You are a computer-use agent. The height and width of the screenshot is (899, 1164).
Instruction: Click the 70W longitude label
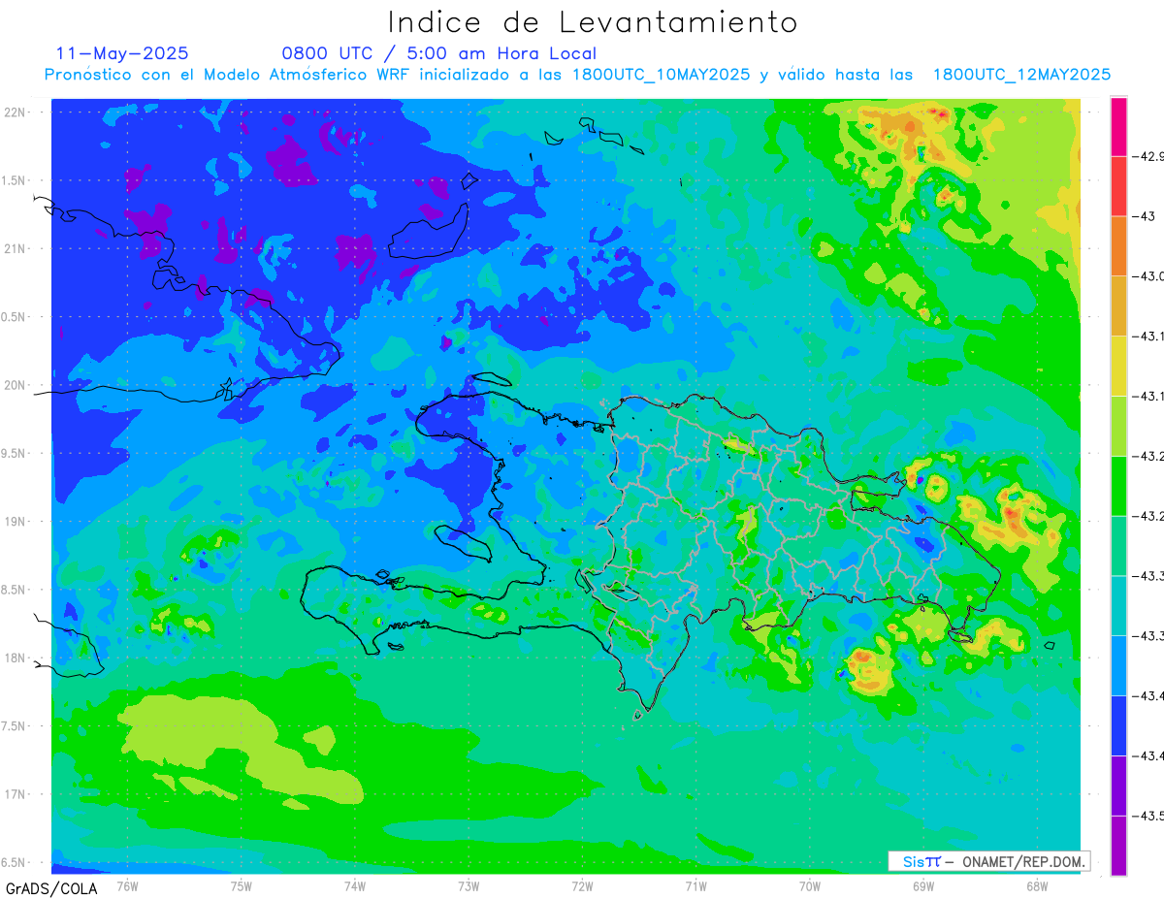810,885
